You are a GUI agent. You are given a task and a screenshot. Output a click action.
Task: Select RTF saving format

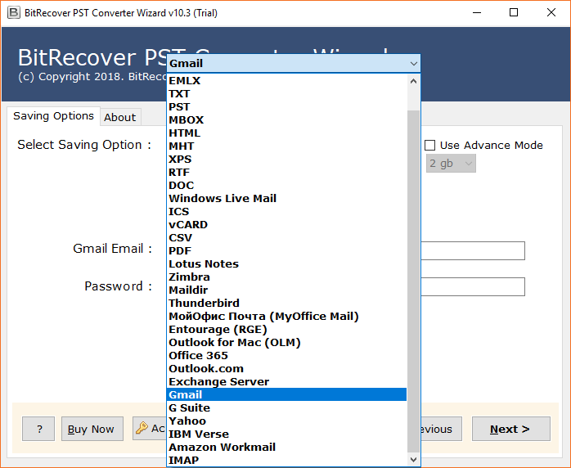(x=286, y=173)
